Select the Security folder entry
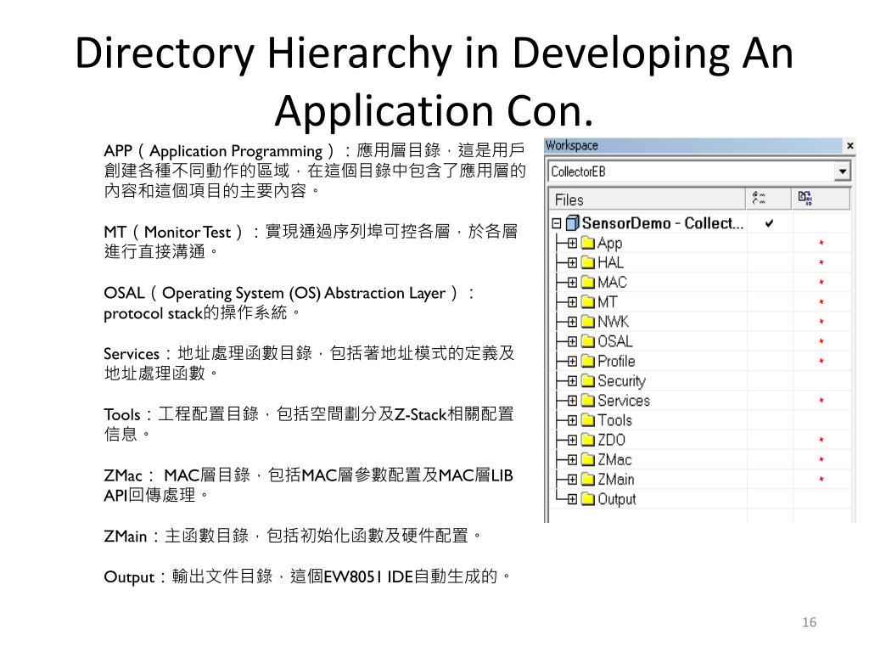Screen dimensions: 869x652 click(621, 381)
